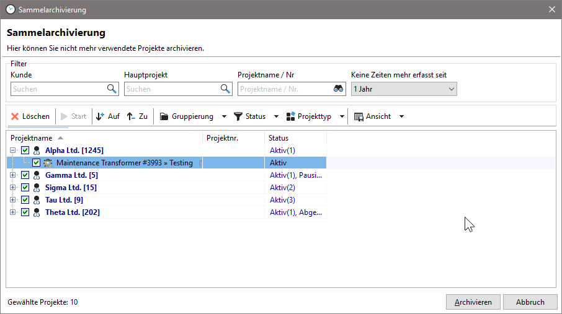Image resolution: width=562 pixels, height=314 pixels.
Task: Collapse the Alpha Ltd. [1245] tree node
Action: tap(13, 150)
